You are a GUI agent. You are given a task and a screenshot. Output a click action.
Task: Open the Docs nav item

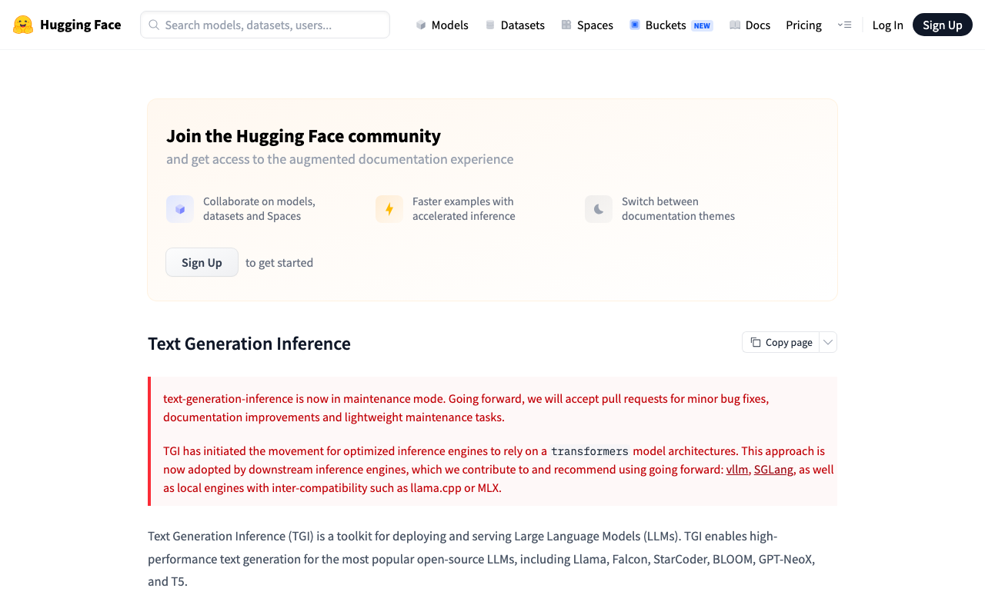(x=750, y=25)
